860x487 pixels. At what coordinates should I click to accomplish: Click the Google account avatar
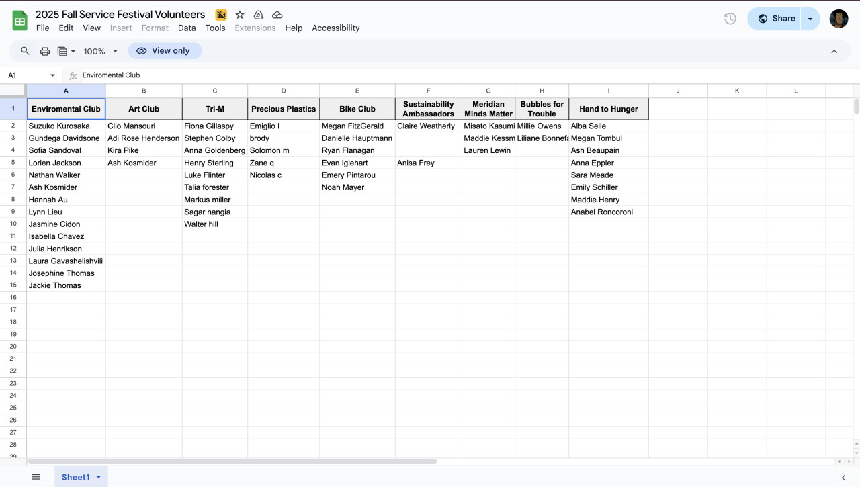[x=838, y=19]
